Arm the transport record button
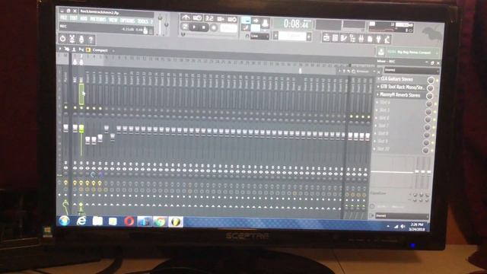 pyautogui.click(x=214, y=28)
